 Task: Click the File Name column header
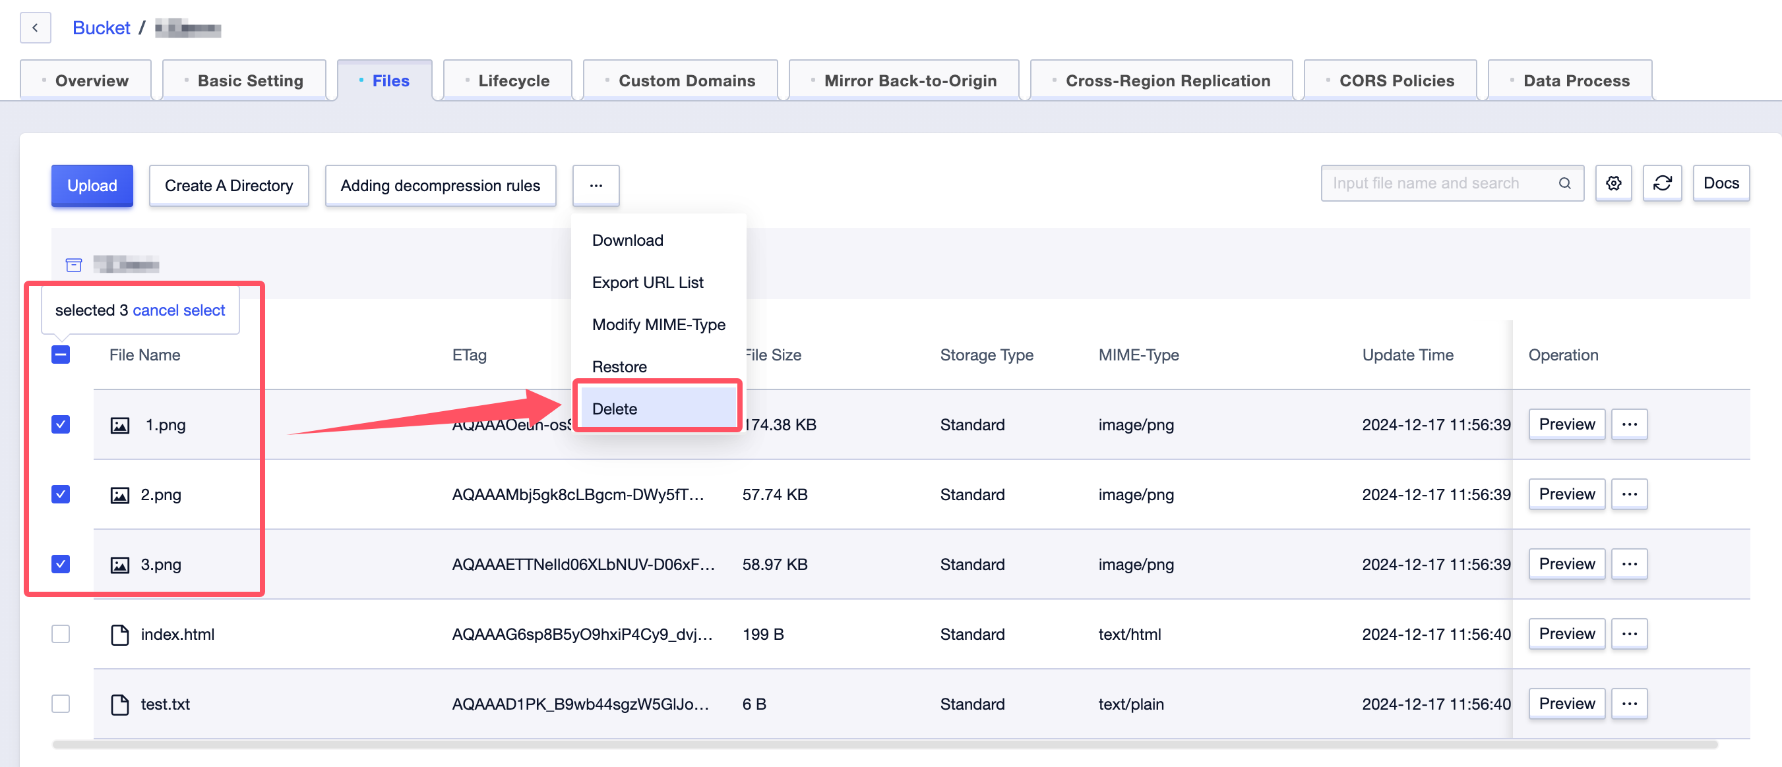[144, 355]
